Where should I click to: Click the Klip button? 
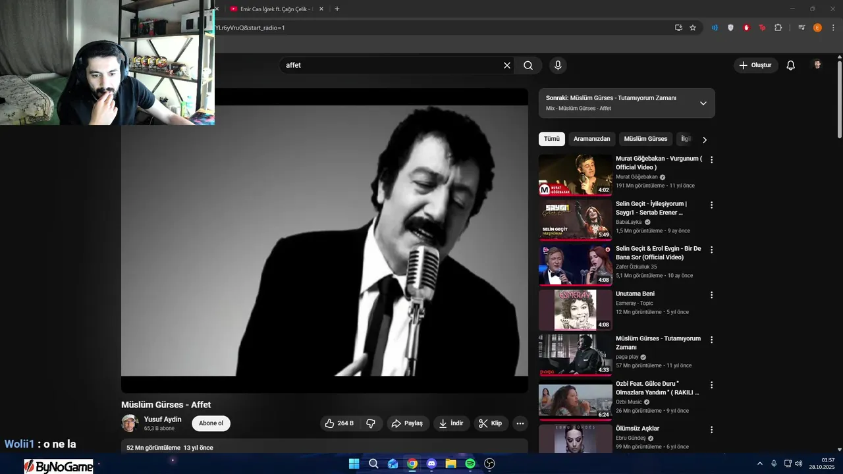coord(491,423)
